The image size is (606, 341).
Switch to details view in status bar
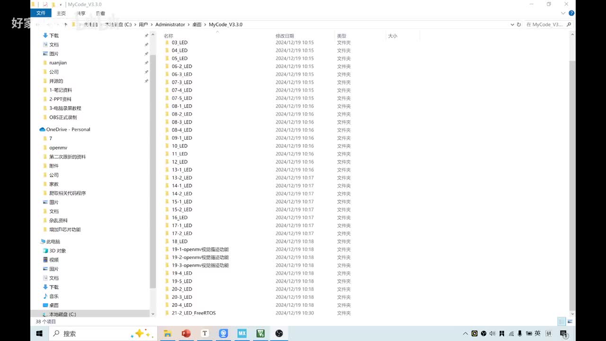pos(561,322)
